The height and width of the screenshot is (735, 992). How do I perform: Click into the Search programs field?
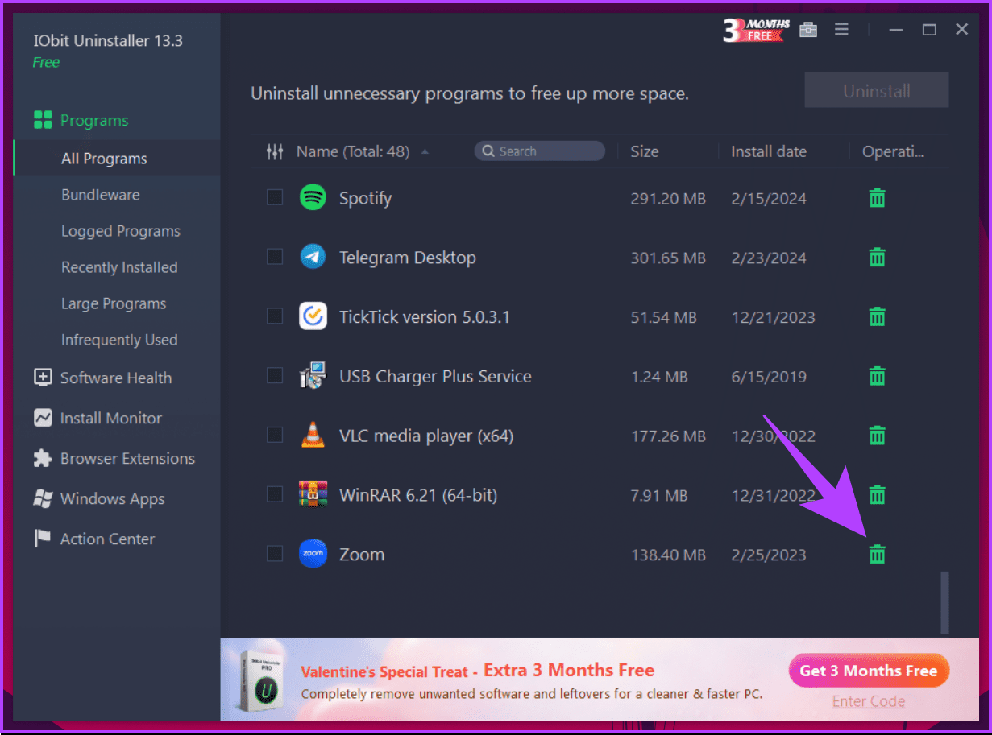[548, 151]
